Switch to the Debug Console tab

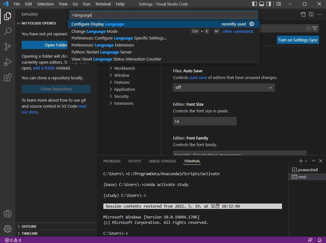coord(162,161)
